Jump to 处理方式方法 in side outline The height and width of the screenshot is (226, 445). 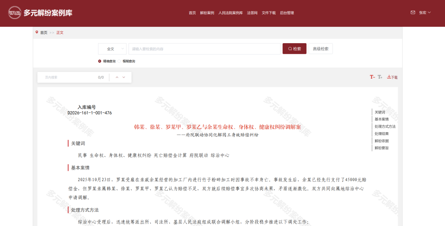coord(385,126)
